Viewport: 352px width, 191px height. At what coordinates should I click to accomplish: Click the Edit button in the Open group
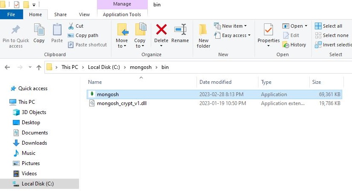pyautogui.click(x=291, y=35)
